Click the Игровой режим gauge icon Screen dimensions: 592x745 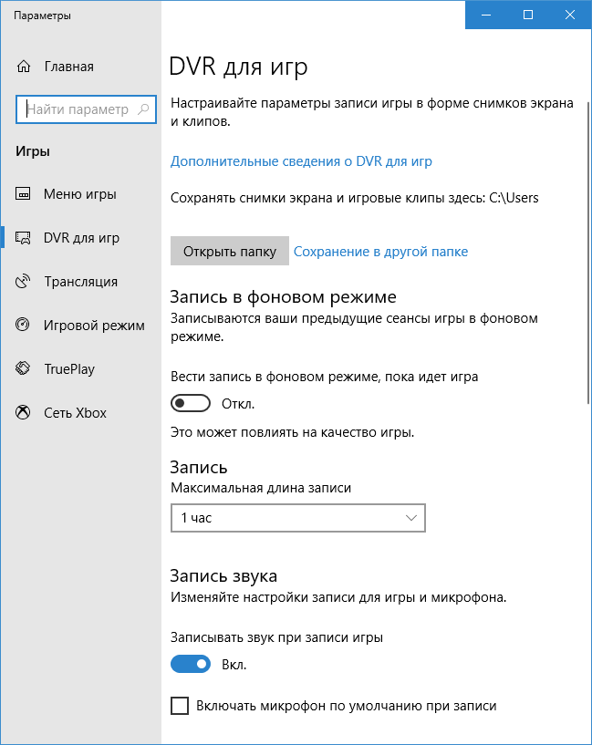click(23, 325)
